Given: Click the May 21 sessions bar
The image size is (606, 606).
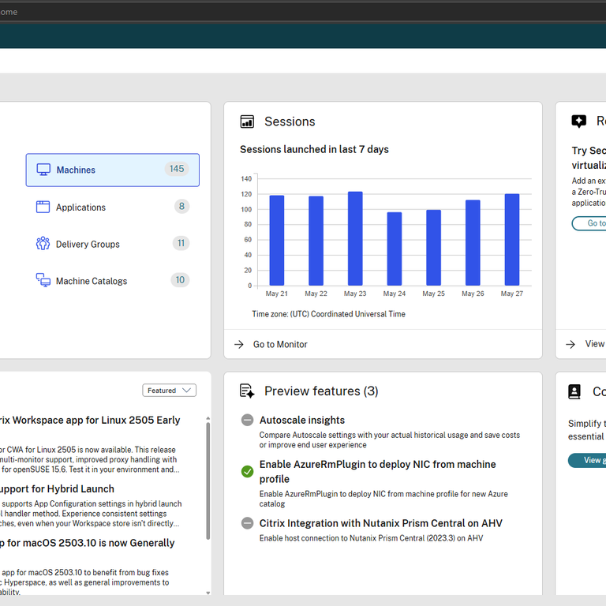Looking at the screenshot, I should coord(277,241).
